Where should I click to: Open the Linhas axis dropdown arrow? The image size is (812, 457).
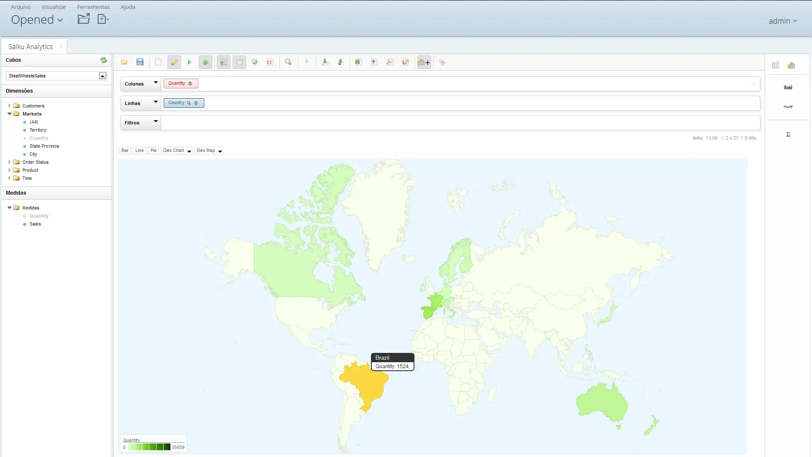[x=156, y=102]
